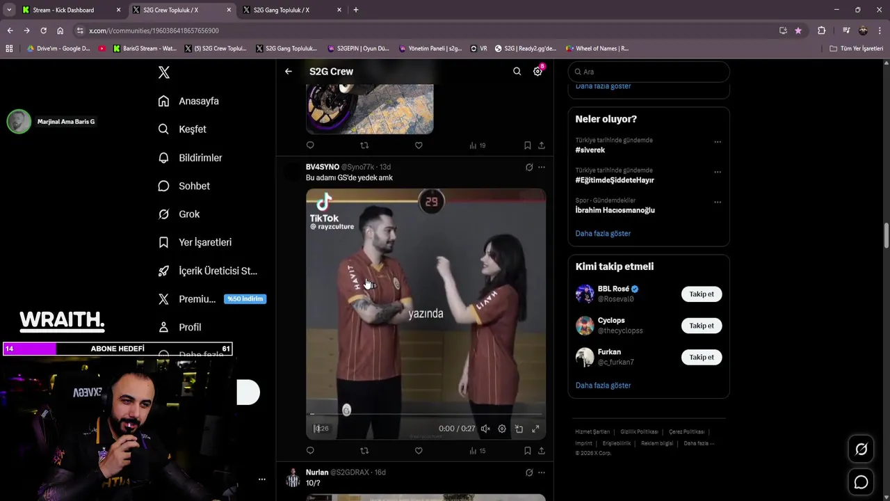Repost the motorcycle image post
The height and width of the screenshot is (501, 890).
pos(364,145)
